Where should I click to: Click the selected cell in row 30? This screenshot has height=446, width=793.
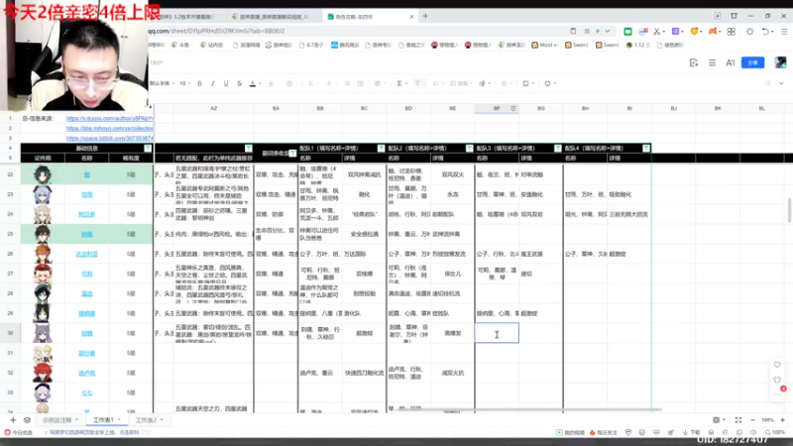[497, 333]
